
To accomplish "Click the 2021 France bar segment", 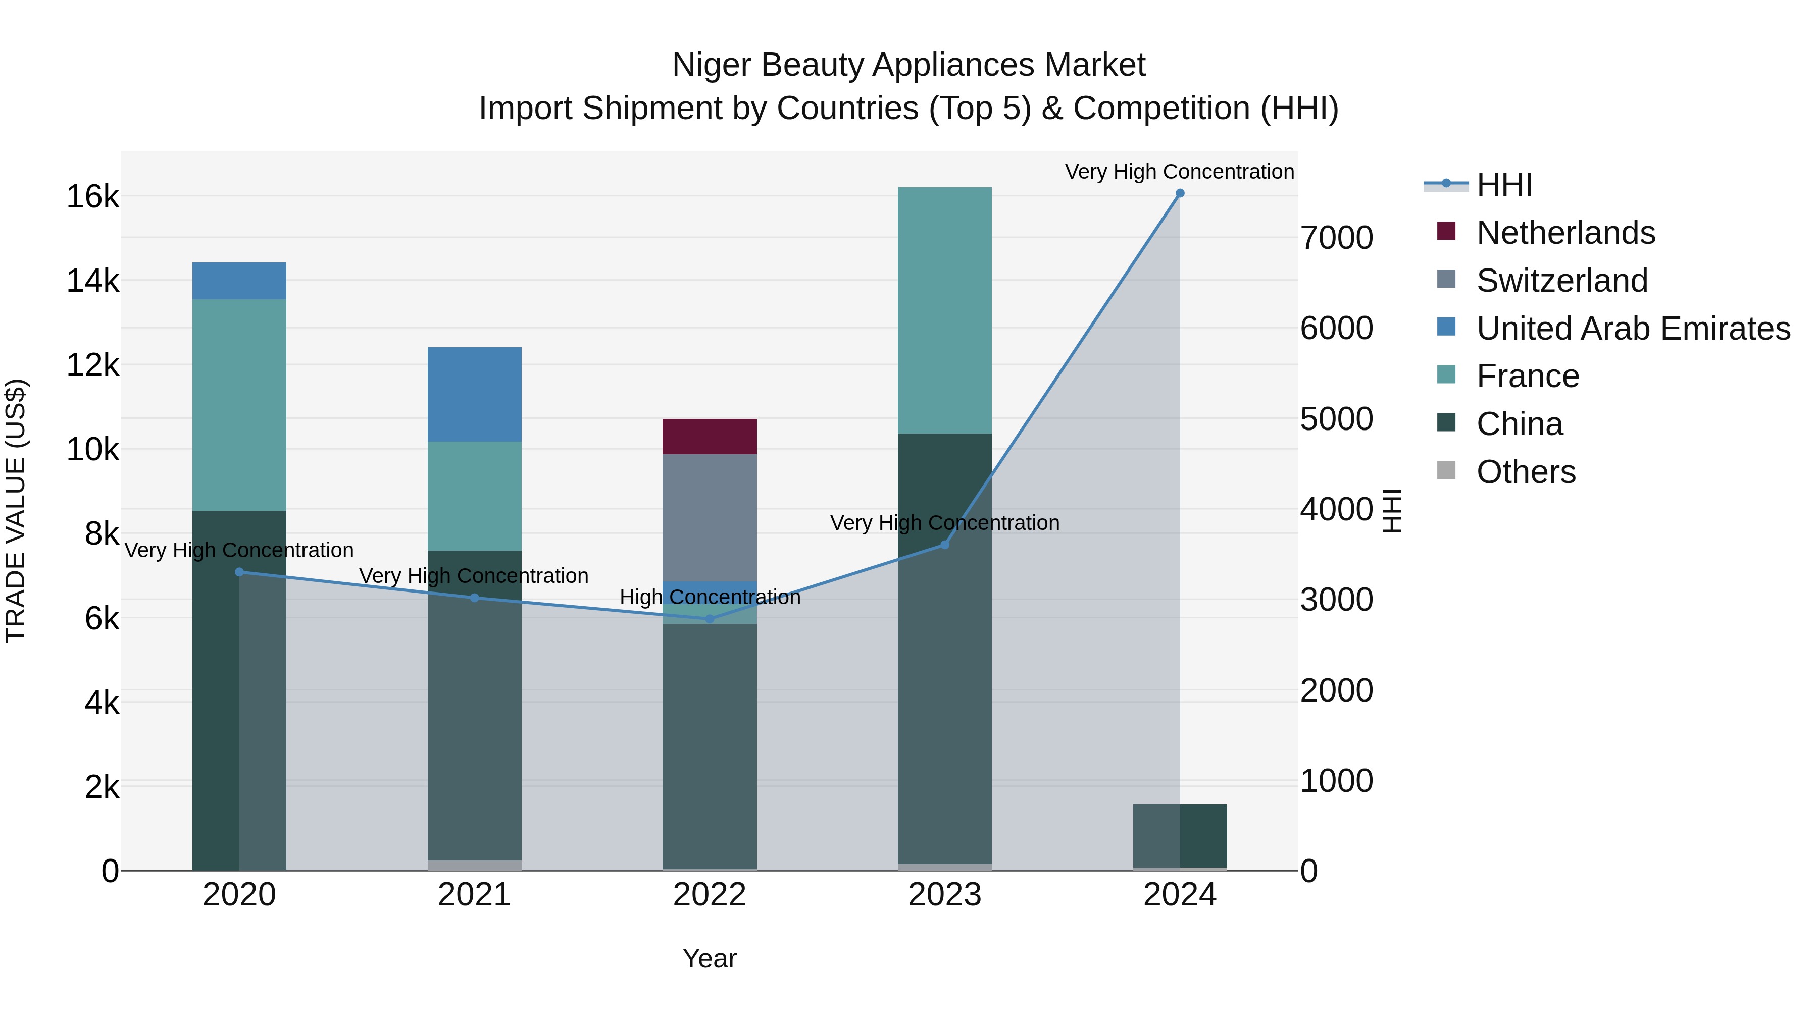I will [474, 496].
